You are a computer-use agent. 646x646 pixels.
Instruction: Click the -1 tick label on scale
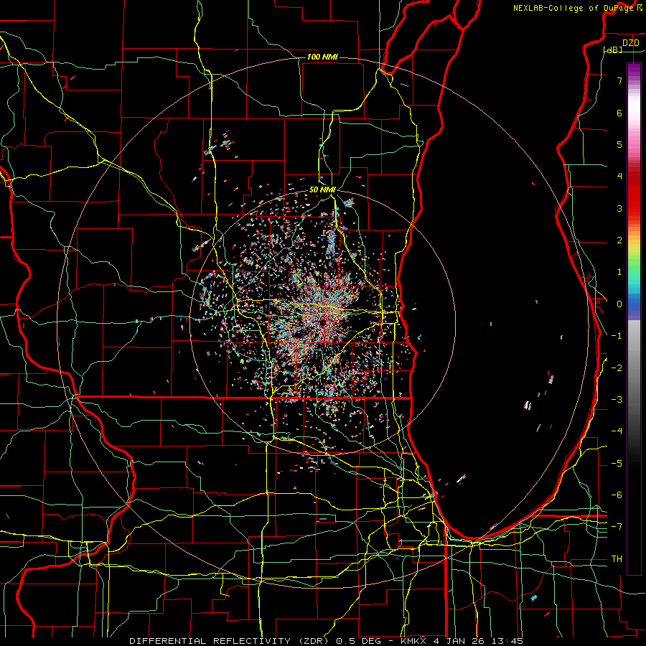[x=617, y=336]
